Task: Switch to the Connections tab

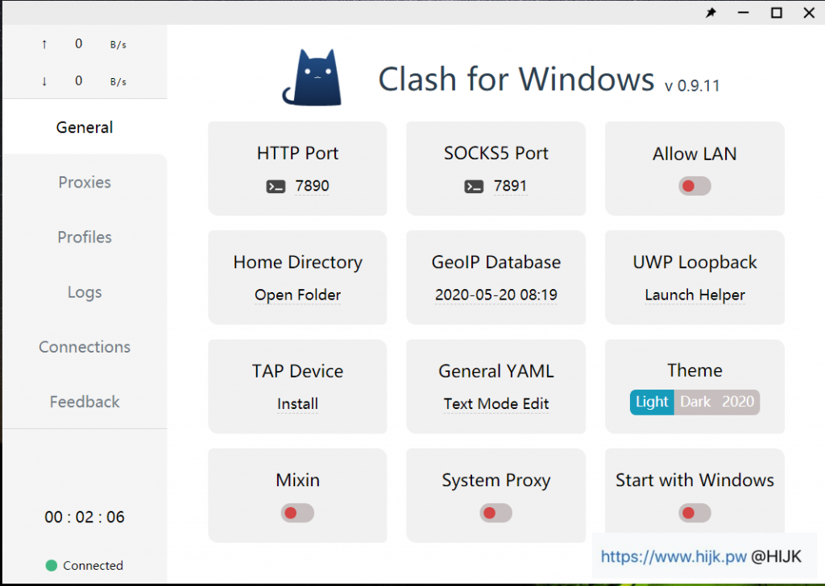Action: [84, 347]
